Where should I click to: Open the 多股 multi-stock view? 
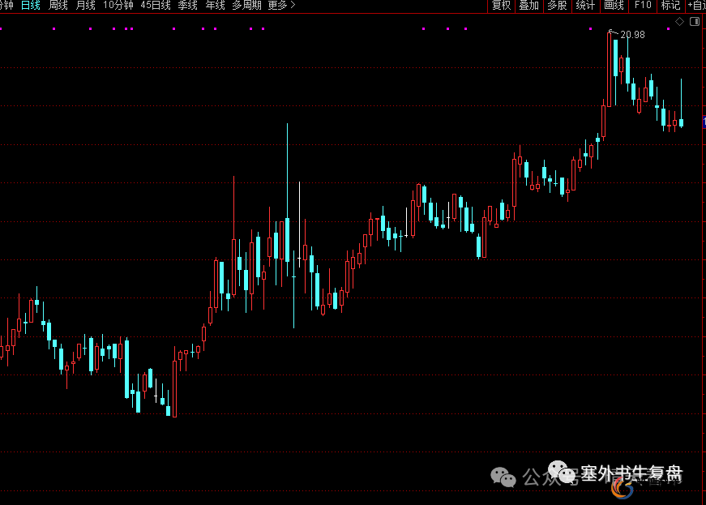[557, 6]
